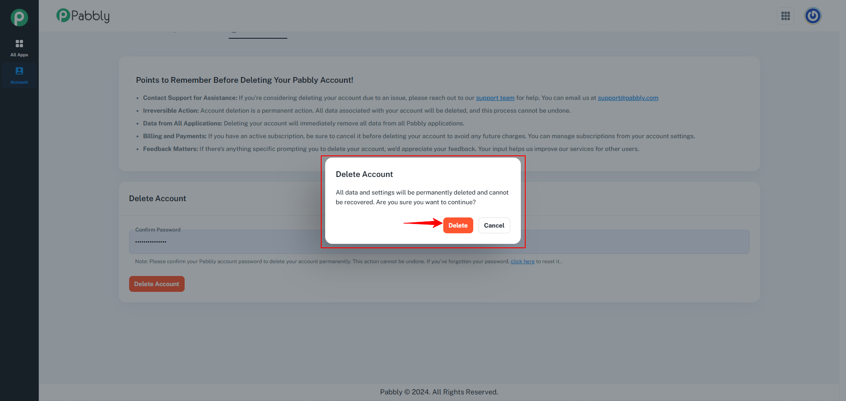Click the Pabbly header logo
The image size is (846, 401).
coord(83,16)
